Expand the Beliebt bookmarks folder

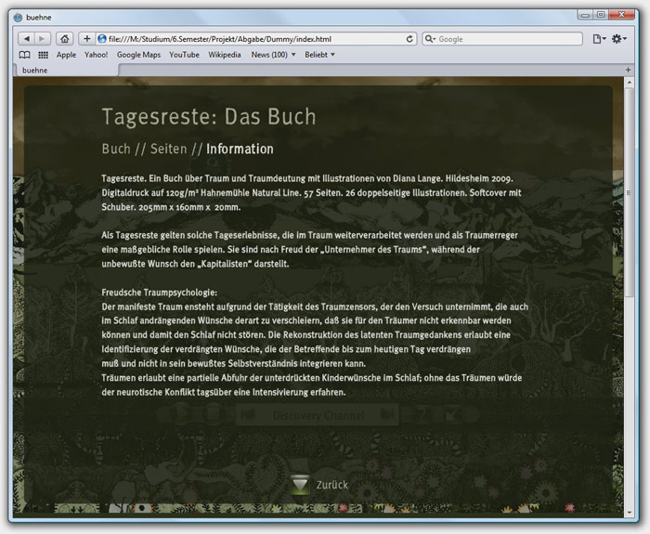pyautogui.click(x=319, y=55)
